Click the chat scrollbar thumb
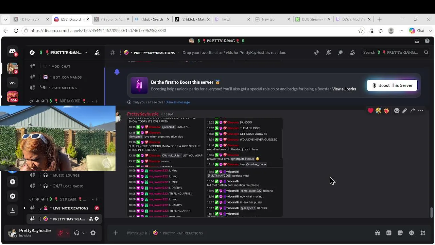 pyautogui.click(x=432, y=213)
